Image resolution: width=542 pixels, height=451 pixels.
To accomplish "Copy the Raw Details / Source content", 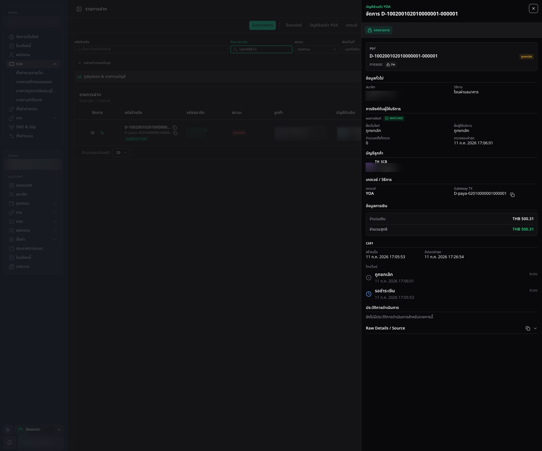I will 528,328.
